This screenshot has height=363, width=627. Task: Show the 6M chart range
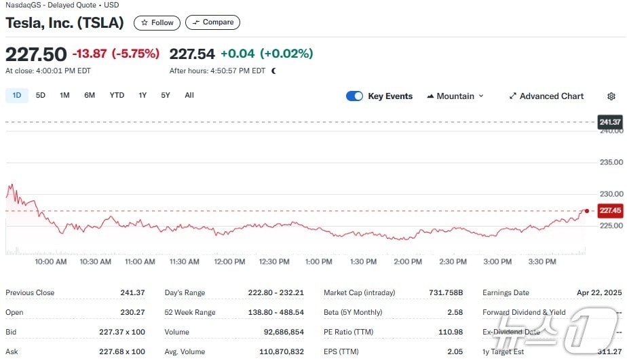[x=90, y=96]
